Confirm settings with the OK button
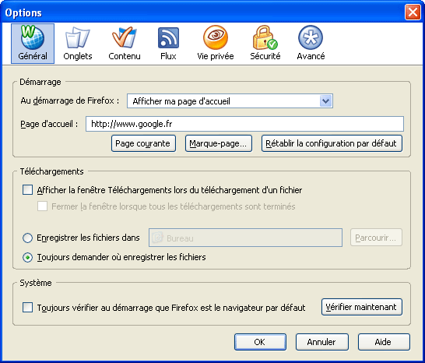This screenshot has height=363, width=425. [x=260, y=342]
